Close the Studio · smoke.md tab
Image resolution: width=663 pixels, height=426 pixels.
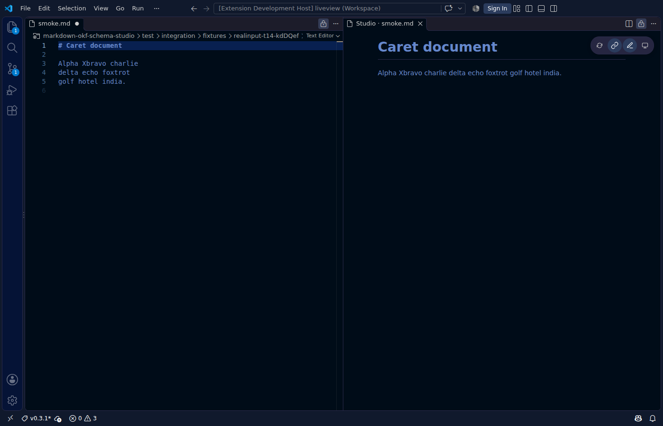420,24
